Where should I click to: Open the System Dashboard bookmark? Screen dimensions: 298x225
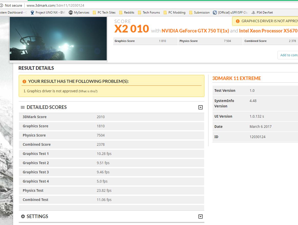tap(13, 13)
